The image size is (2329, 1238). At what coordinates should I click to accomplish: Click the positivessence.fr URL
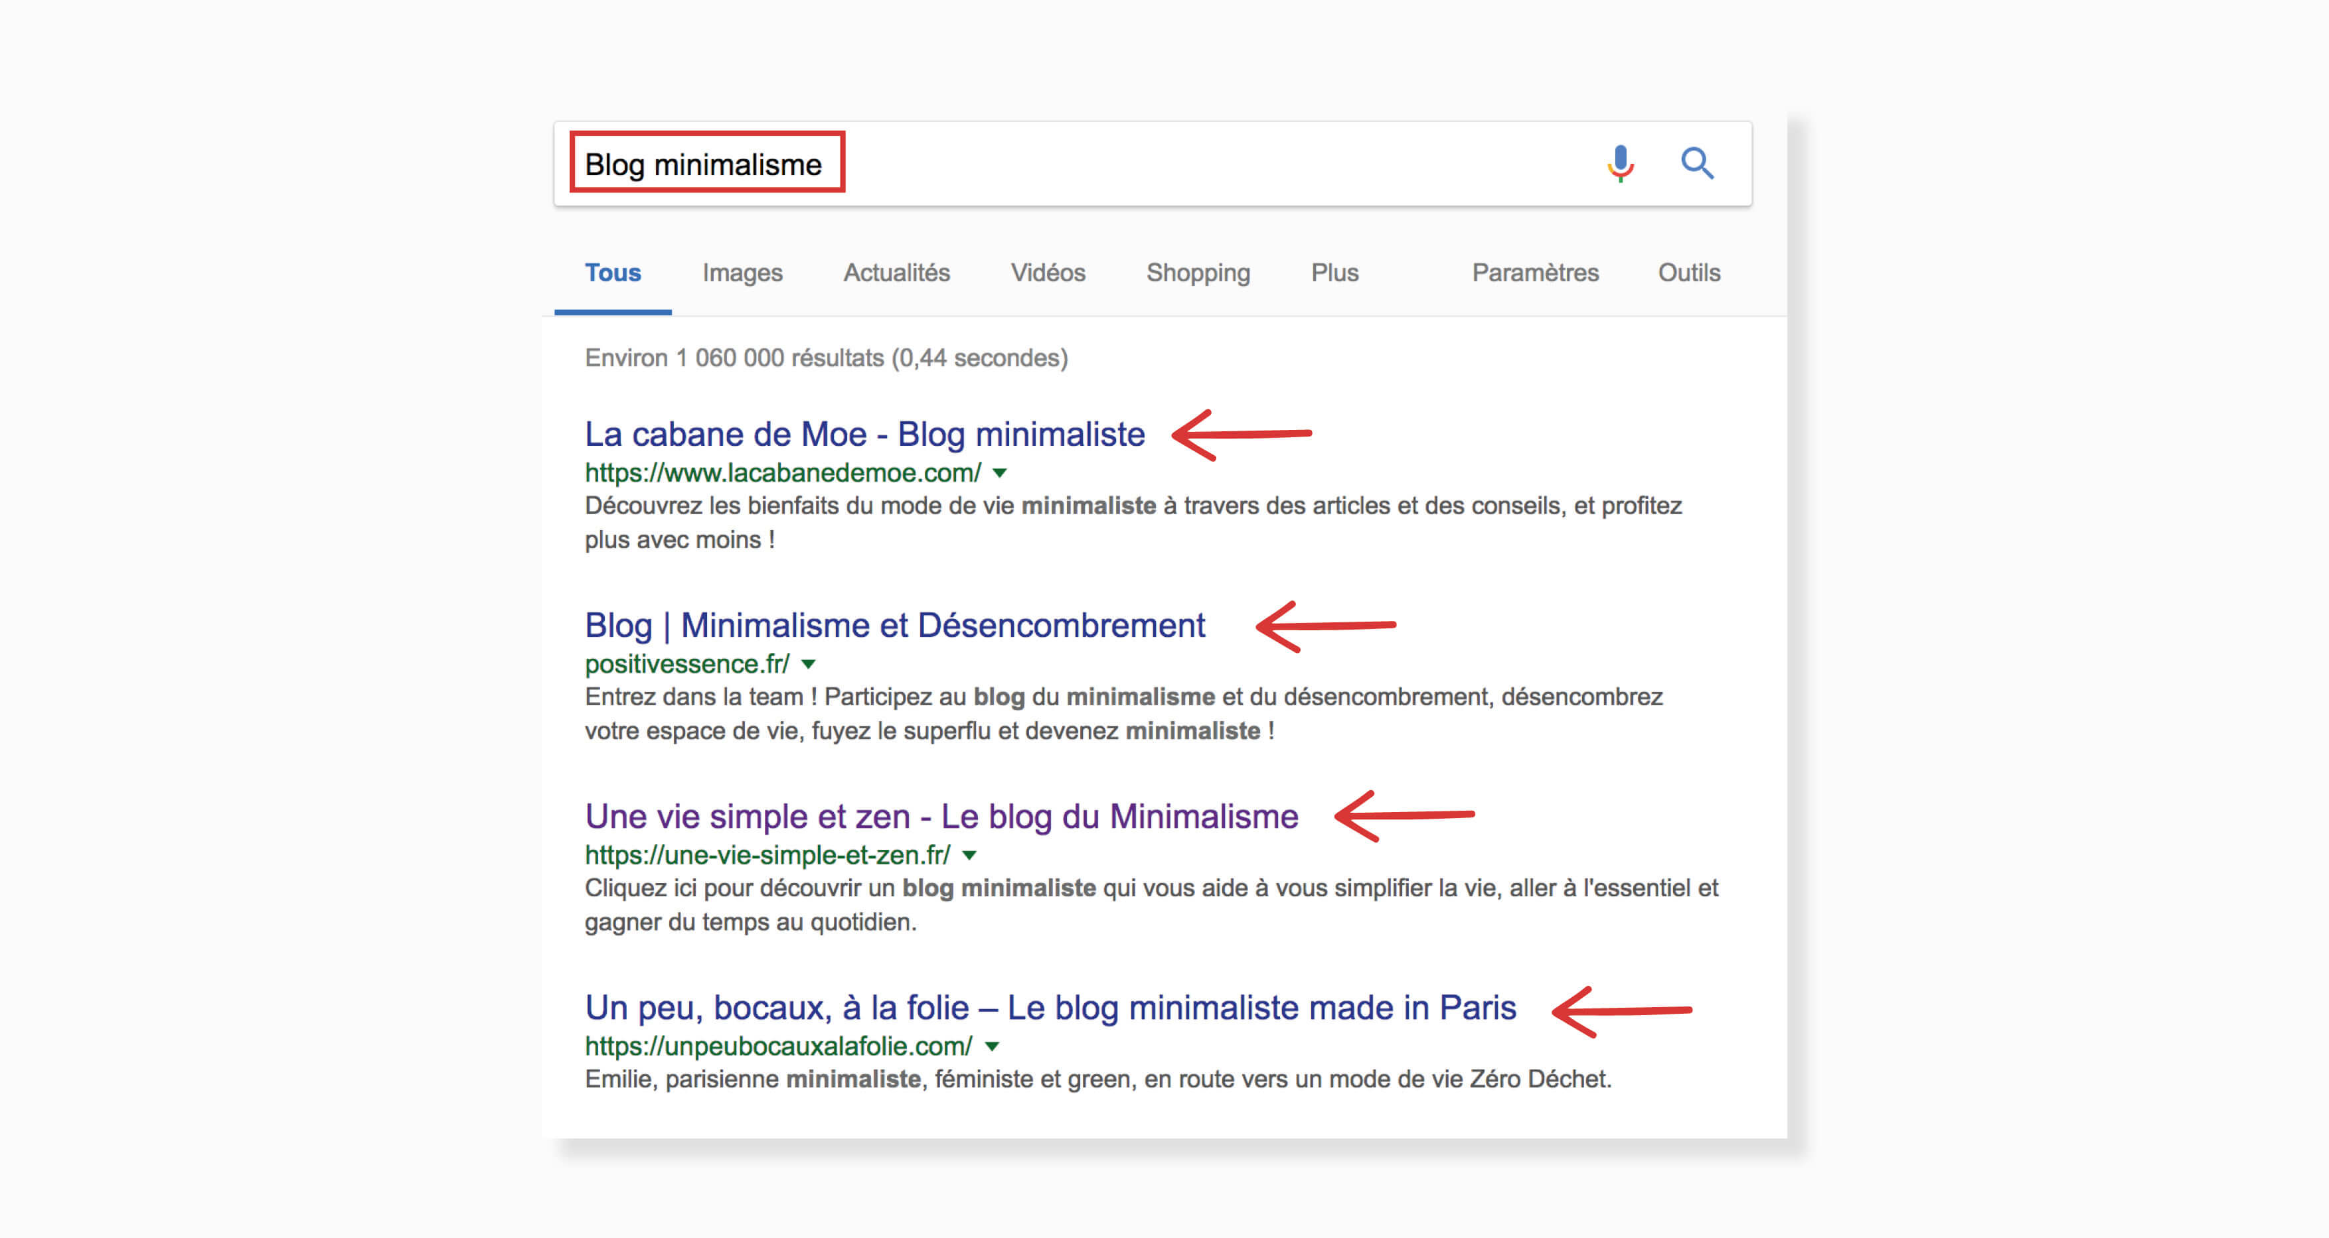pos(687,664)
